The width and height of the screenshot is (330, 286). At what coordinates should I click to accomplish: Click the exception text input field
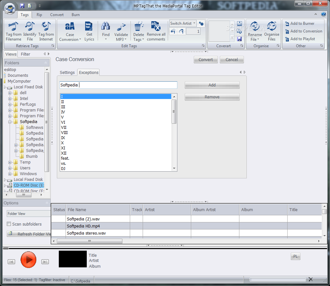(118, 85)
